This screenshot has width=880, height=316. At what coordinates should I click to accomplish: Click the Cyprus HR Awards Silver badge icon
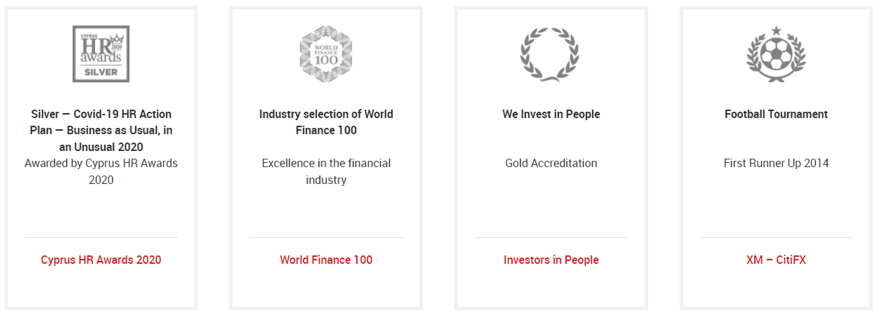[101, 54]
